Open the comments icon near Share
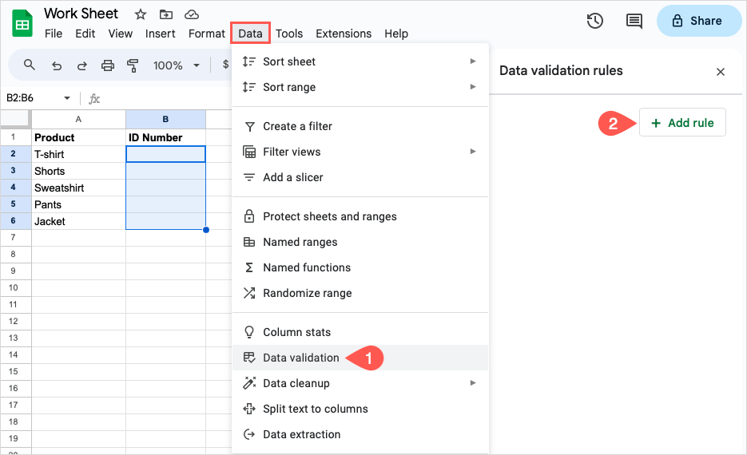 [634, 22]
